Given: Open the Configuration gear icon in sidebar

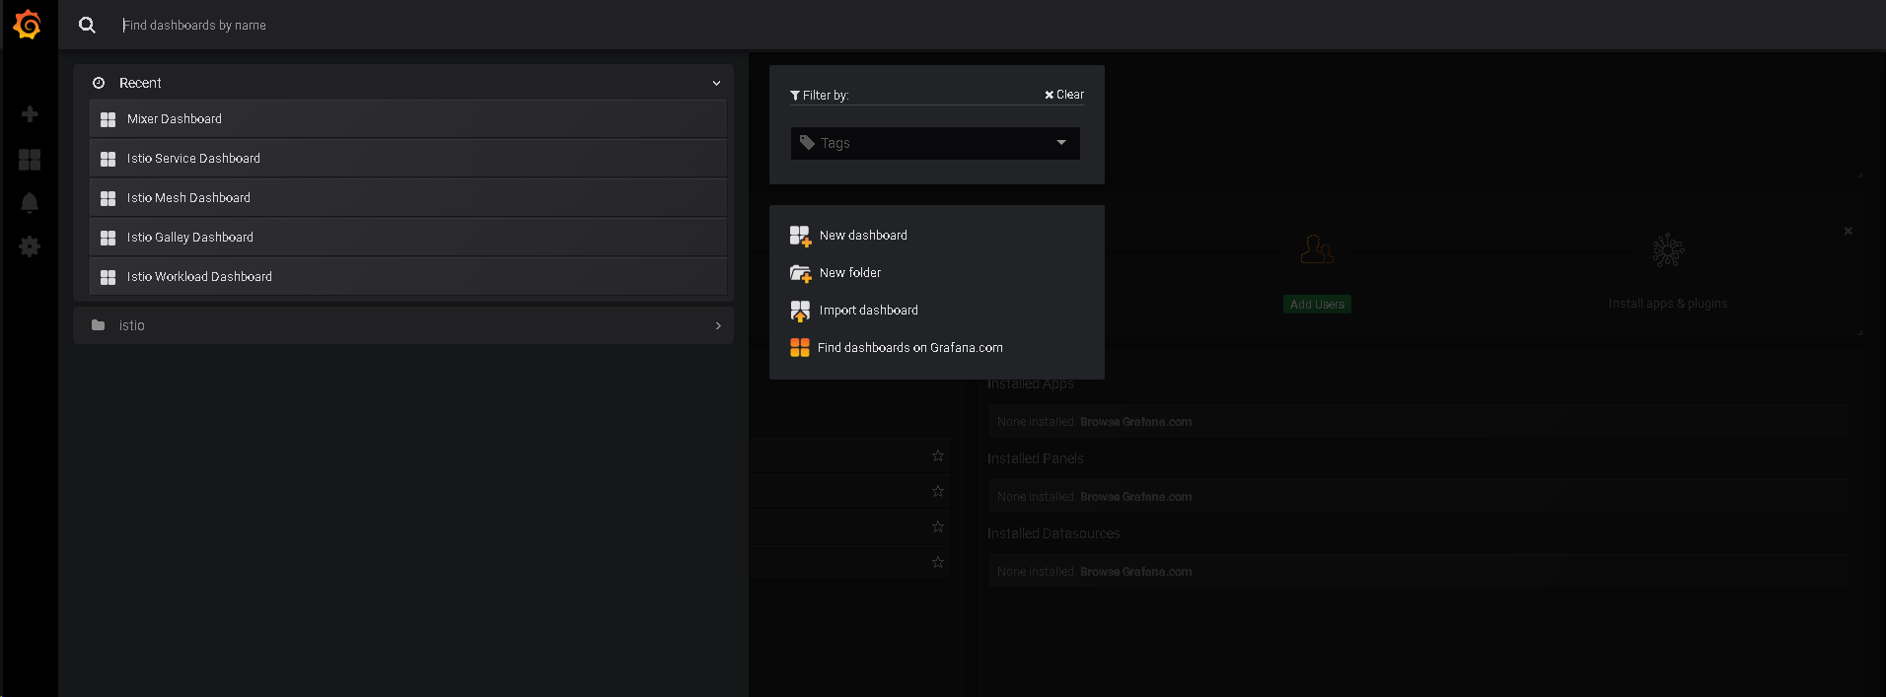Looking at the screenshot, I should [30, 246].
